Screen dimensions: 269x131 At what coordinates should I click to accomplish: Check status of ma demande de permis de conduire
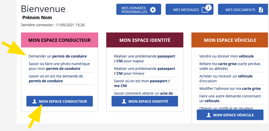coord(56,78)
